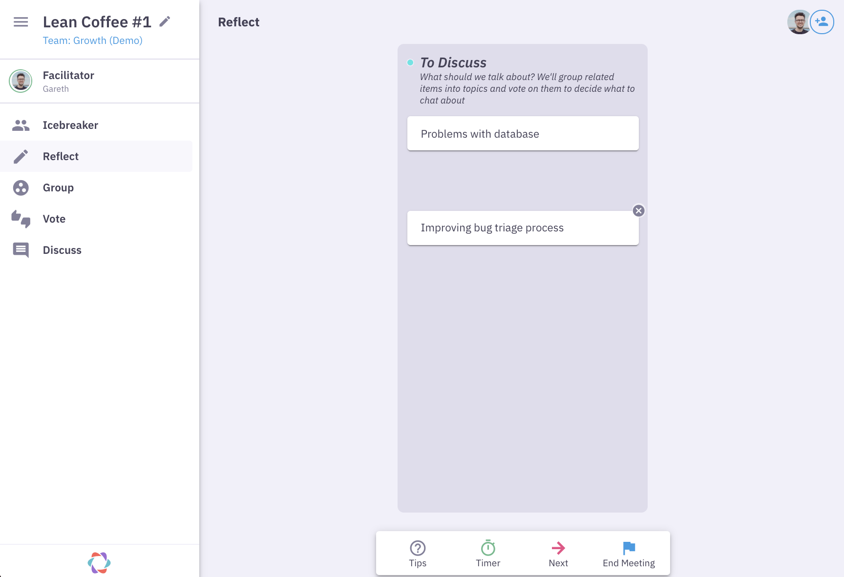Select the Icebreaker people icon in the sidebar
Screen dimensions: 844x577
(21, 125)
